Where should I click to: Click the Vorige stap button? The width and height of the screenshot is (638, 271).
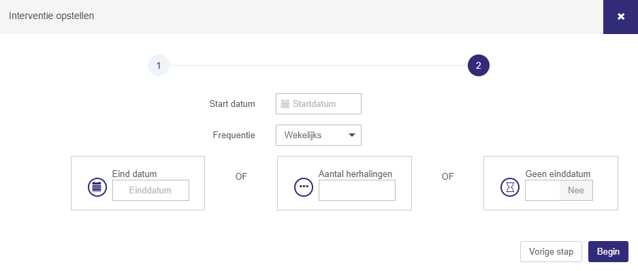[551, 251]
